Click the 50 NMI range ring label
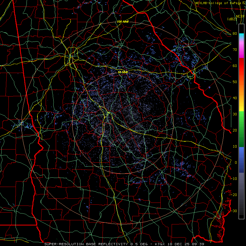The width and height of the screenshot is (246, 246). point(123,72)
